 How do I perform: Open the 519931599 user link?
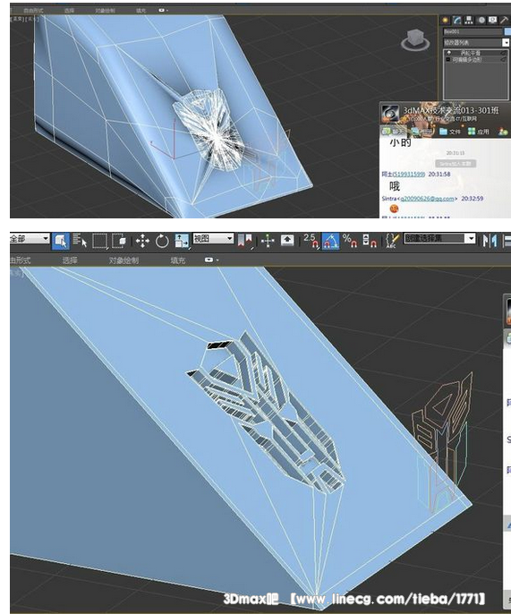408,175
